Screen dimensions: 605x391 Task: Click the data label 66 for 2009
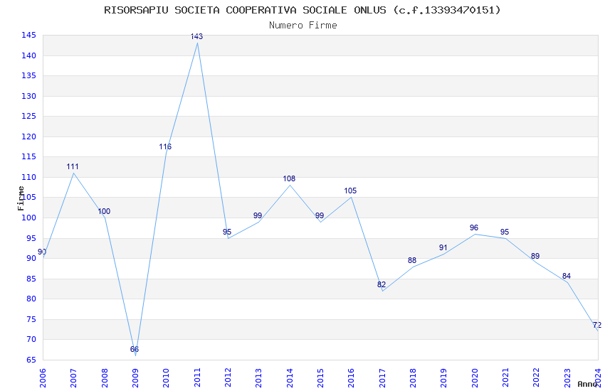135,349
